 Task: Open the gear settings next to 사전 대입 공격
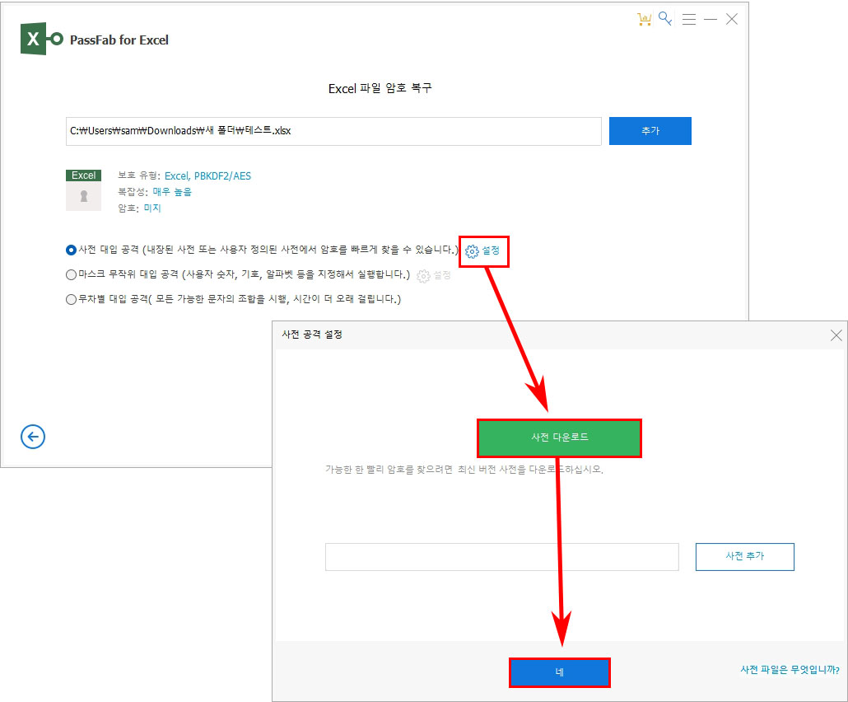tap(484, 251)
